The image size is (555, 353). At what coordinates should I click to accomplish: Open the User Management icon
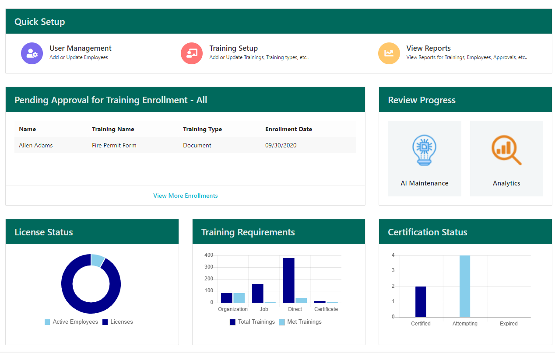[x=32, y=53]
